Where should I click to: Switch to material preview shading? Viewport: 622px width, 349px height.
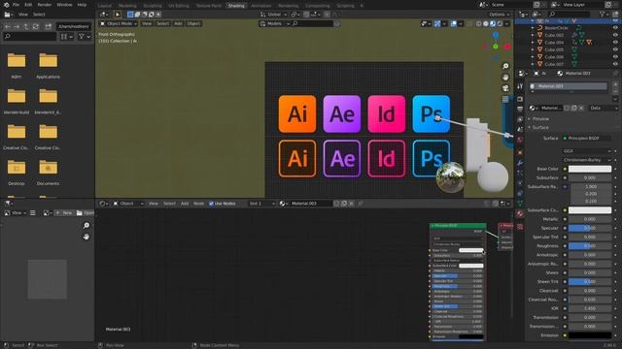493,23
